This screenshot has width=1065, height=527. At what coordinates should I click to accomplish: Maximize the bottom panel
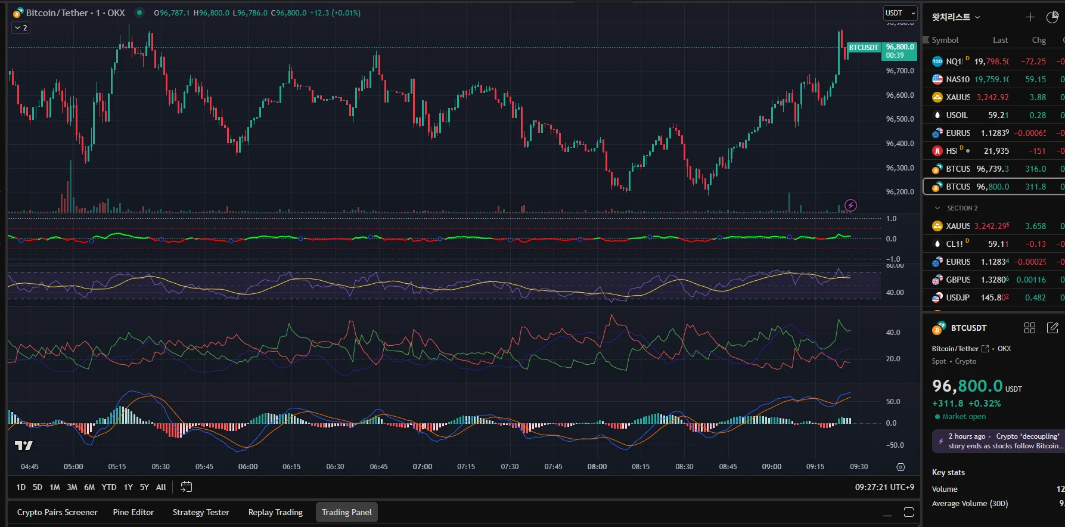click(x=909, y=512)
